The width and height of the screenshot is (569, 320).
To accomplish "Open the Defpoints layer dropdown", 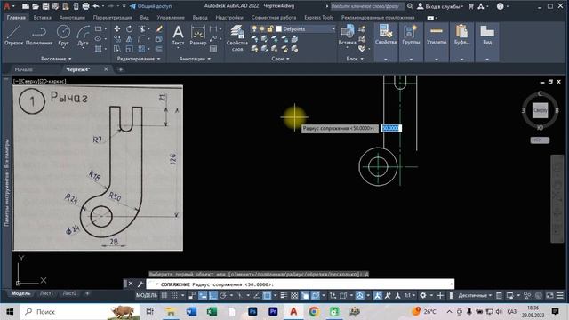I will click(x=333, y=29).
